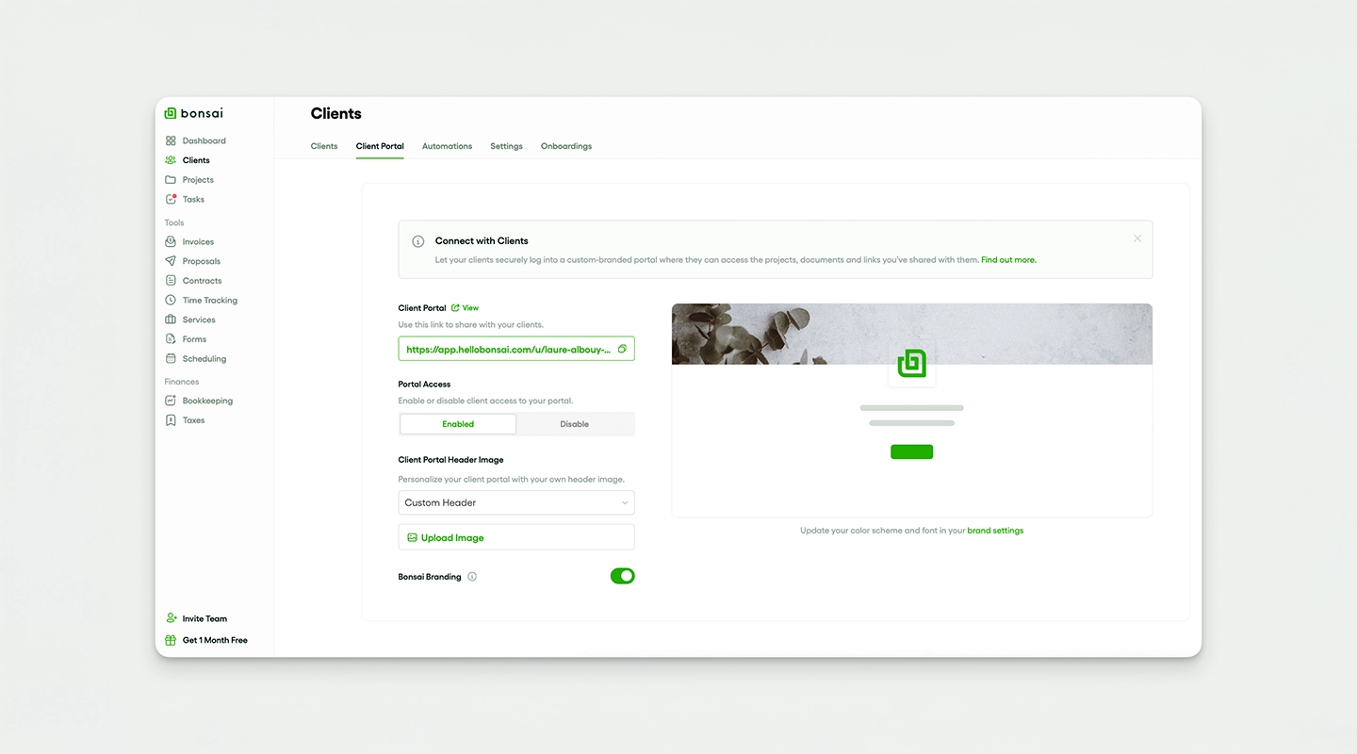Click Get 1 Month Free
This screenshot has height=754, width=1357.
(x=215, y=640)
